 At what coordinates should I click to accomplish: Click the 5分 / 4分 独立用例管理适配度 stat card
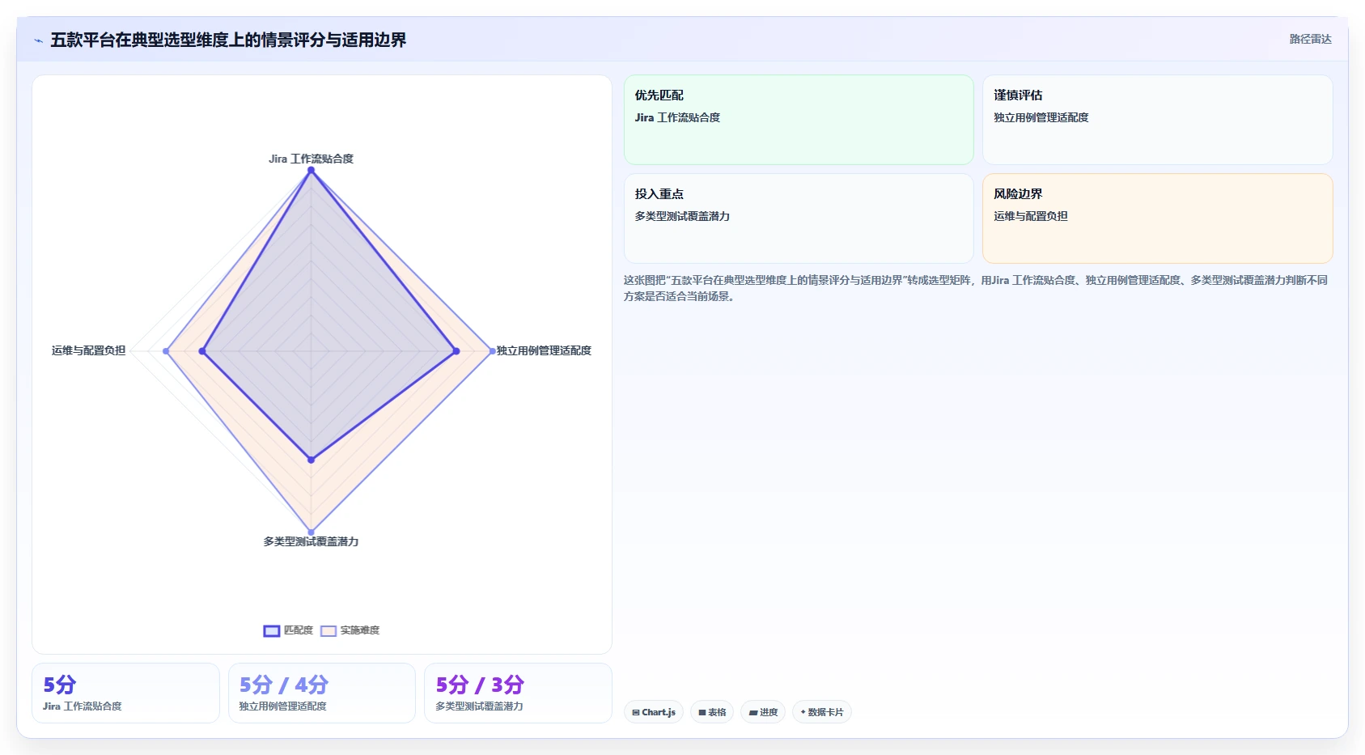[322, 693]
